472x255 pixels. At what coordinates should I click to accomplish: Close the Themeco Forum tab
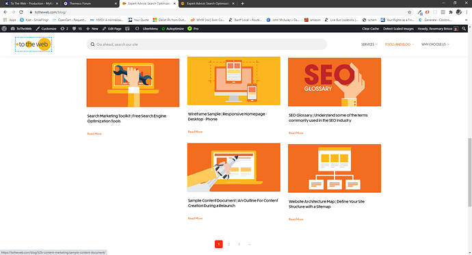pos(116,3)
